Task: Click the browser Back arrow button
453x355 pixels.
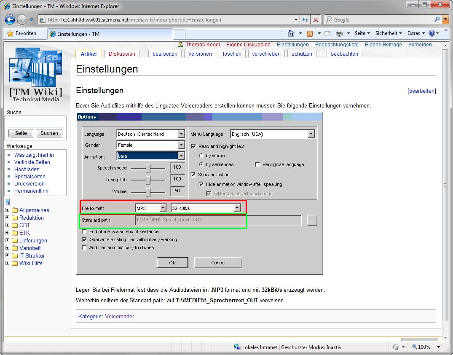Action: click(10, 19)
